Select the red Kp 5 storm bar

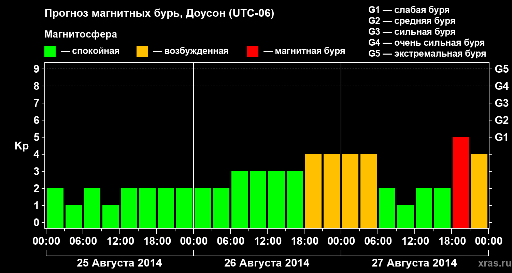(461, 182)
